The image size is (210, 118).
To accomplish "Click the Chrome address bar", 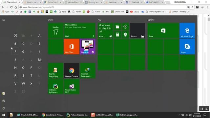I will [x=103, y=7].
